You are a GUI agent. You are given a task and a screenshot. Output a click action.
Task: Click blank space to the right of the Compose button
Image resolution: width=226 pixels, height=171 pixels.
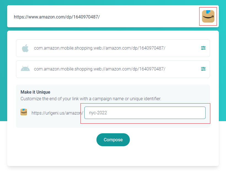tap(170, 140)
